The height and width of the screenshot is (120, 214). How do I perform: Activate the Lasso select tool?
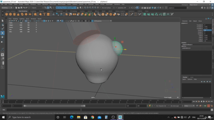coord(2,25)
